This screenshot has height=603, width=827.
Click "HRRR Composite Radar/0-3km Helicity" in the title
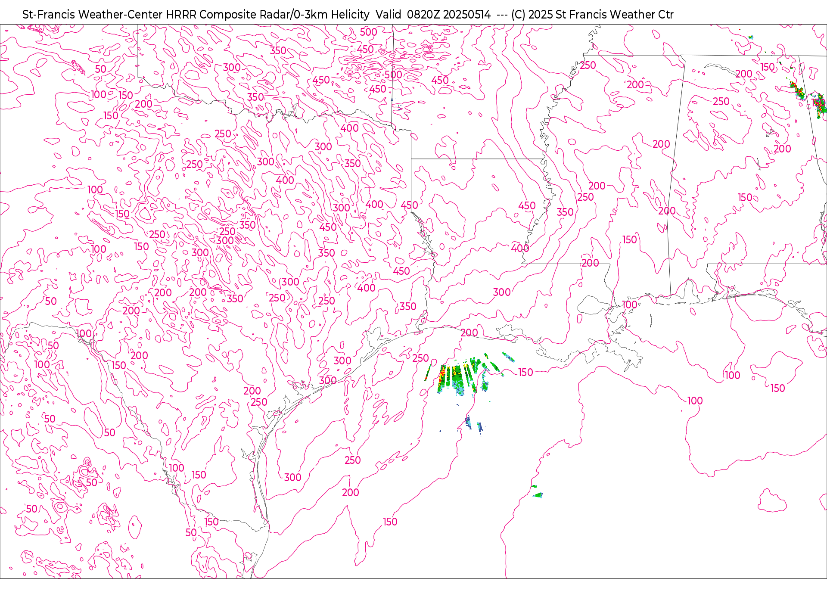(x=268, y=15)
